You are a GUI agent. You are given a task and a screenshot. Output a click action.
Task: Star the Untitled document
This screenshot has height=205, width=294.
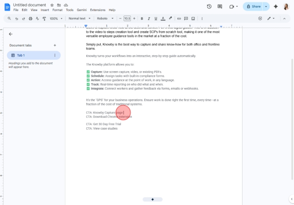[x=52, y=5]
